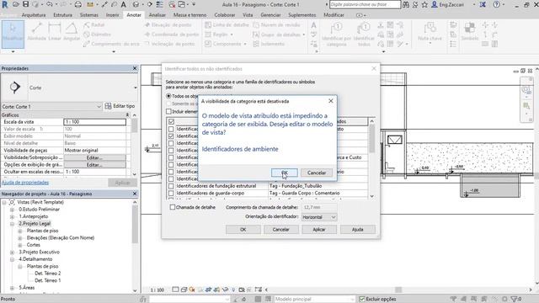Image resolution: width=539 pixels, height=303 pixels.
Task: Click the 'Escala da vista' 1:100 field
Action: (x=94, y=122)
